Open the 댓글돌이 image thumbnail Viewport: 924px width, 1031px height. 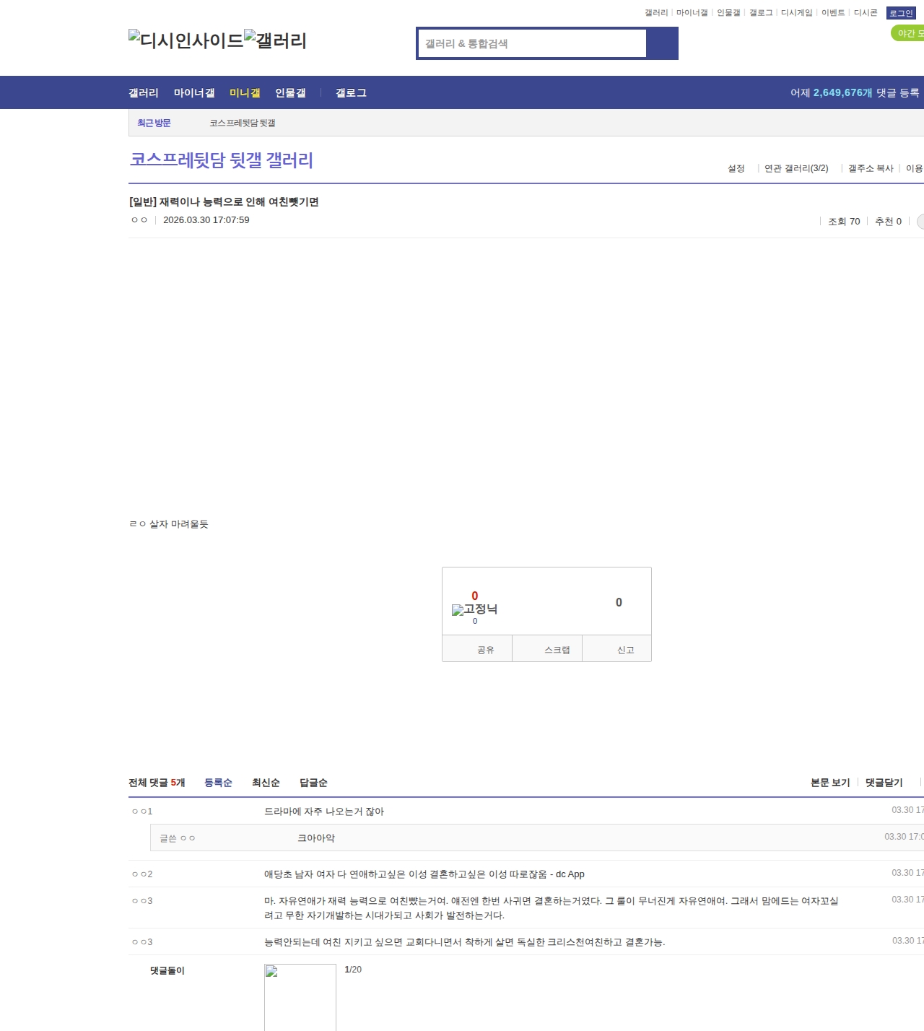click(300, 996)
